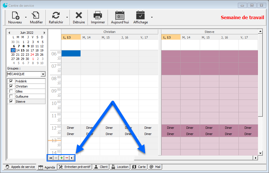Click the Détruire delete icon
The width and height of the screenshot is (269, 173).
pos(79,15)
